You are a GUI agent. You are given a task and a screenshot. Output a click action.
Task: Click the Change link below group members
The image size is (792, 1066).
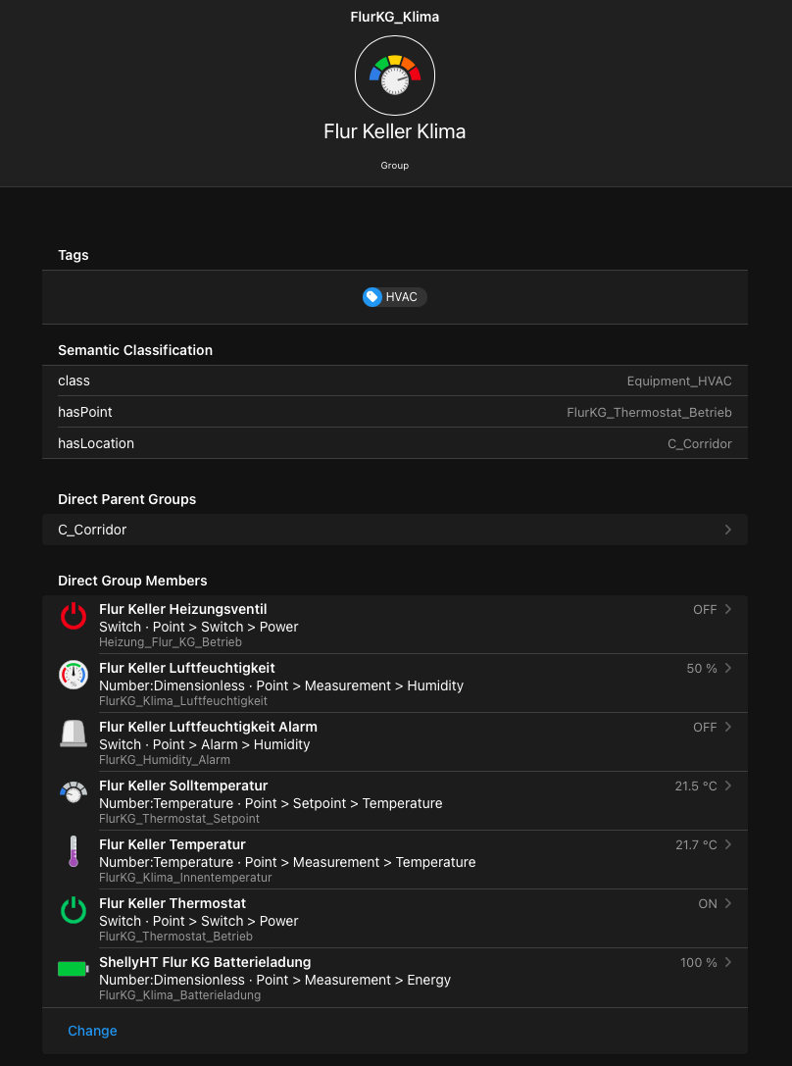[92, 1031]
